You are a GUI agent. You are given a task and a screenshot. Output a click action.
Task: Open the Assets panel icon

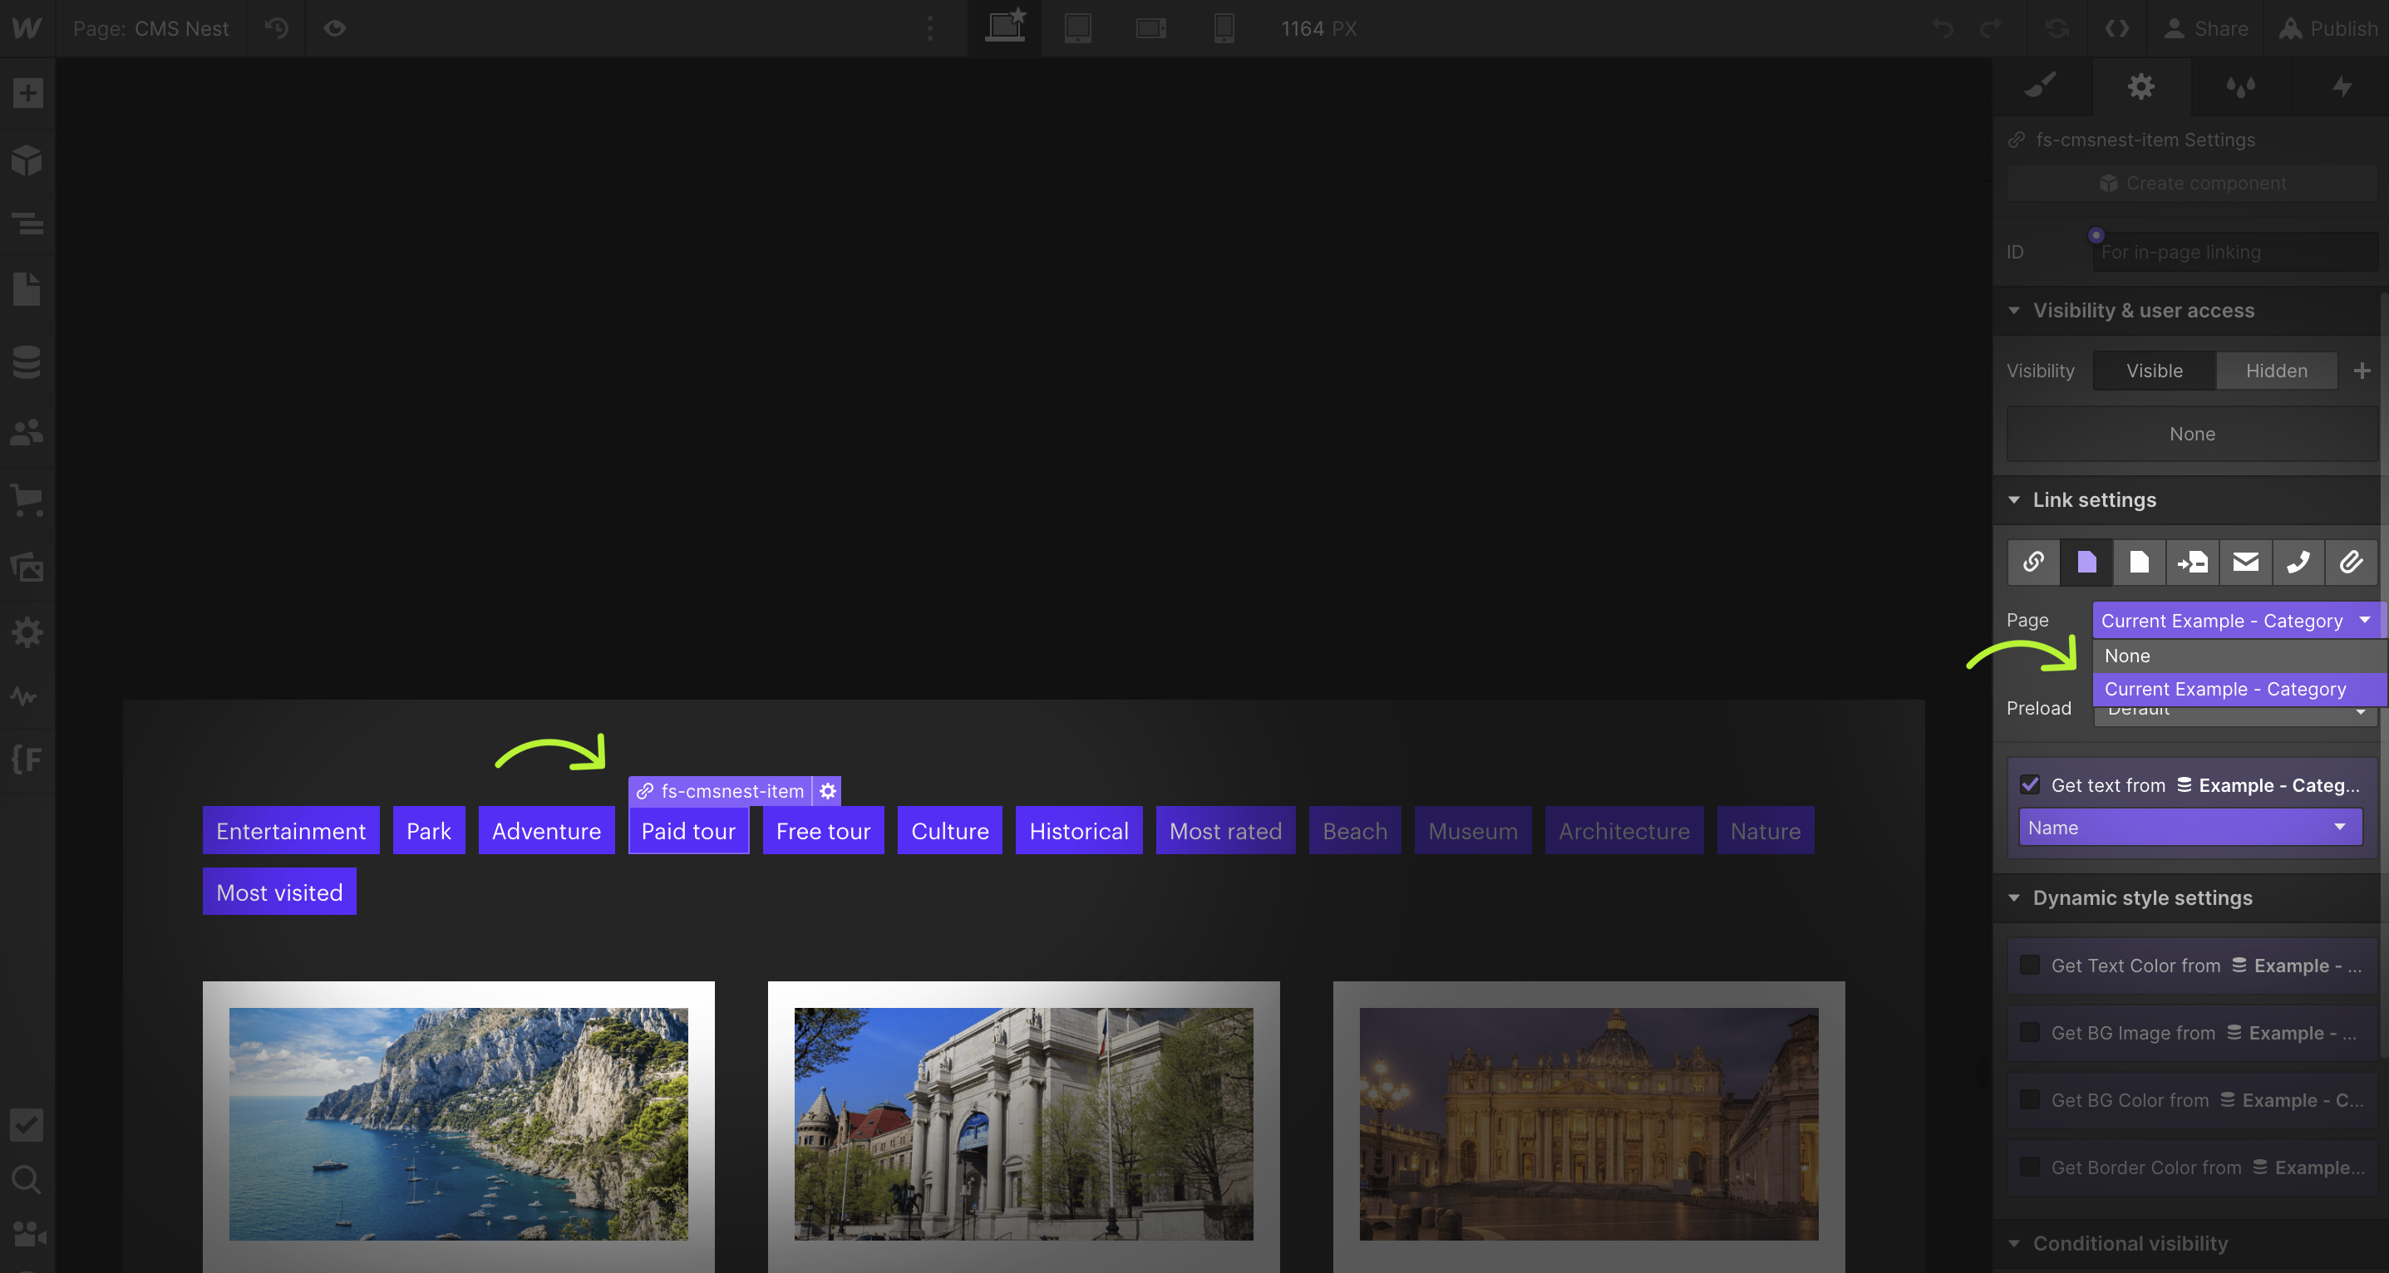[27, 567]
